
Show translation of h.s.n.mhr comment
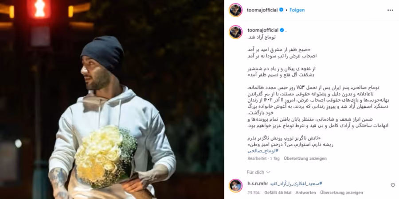[x=341, y=193]
